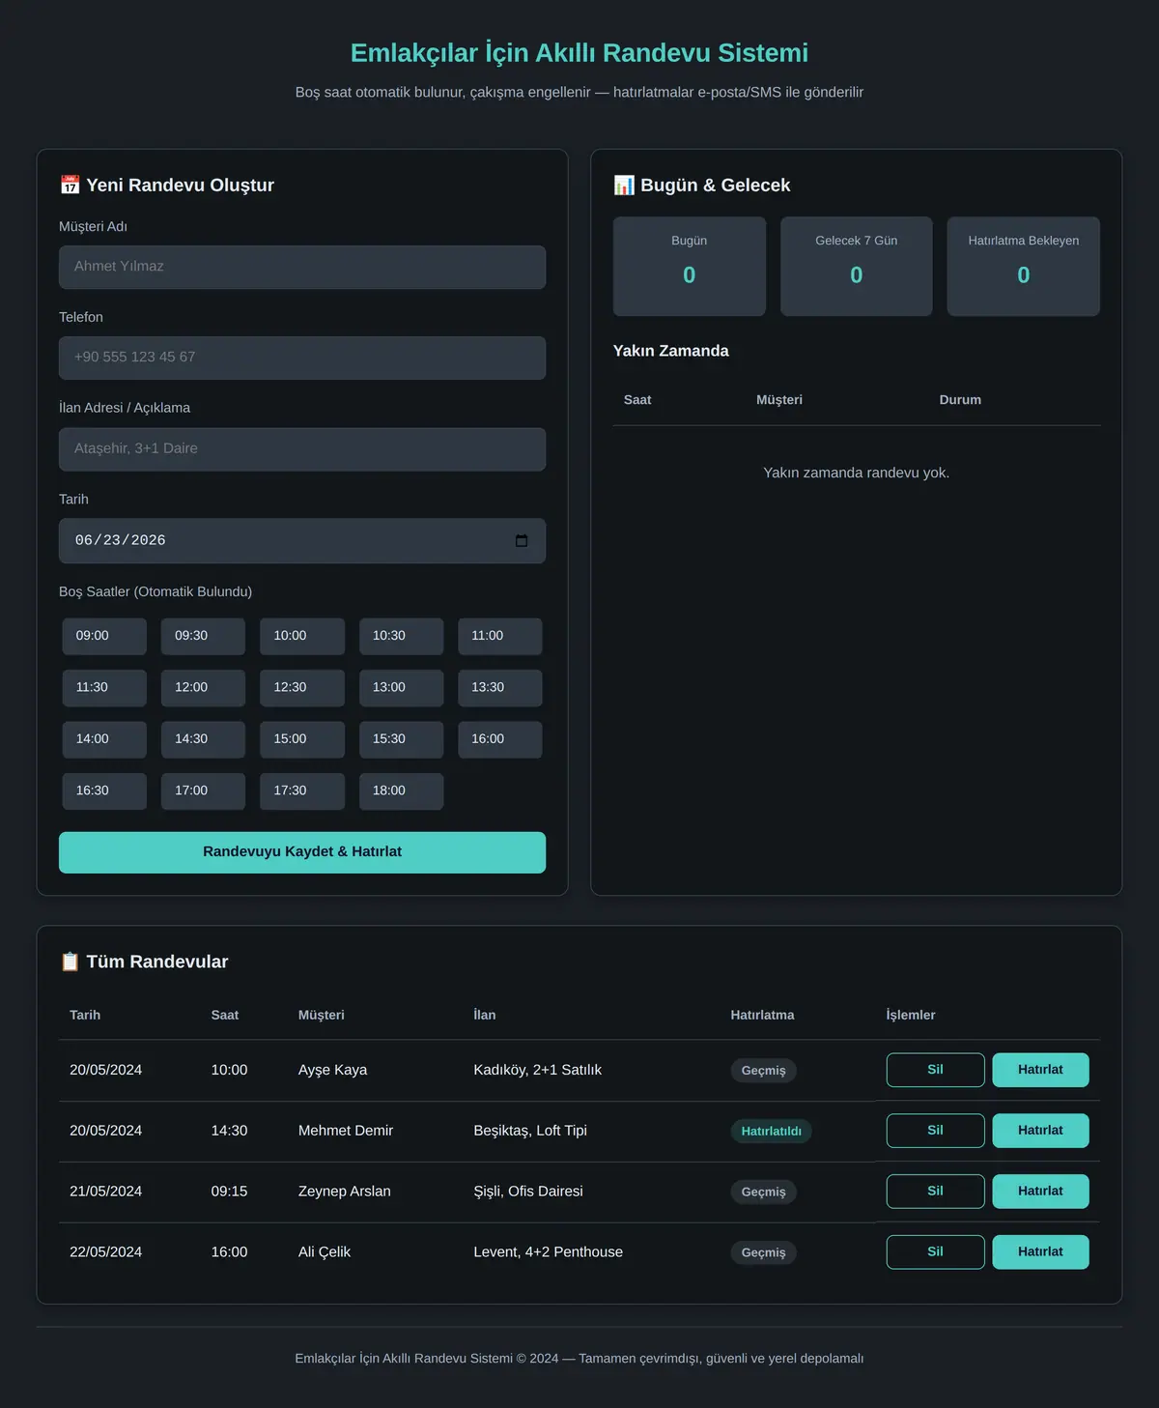Viewport: 1159px width, 1408px height.
Task: Pick the 17:30 time slot
Action: 302,791
